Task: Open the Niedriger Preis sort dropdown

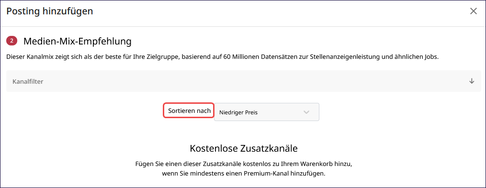Action: (x=267, y=112)
